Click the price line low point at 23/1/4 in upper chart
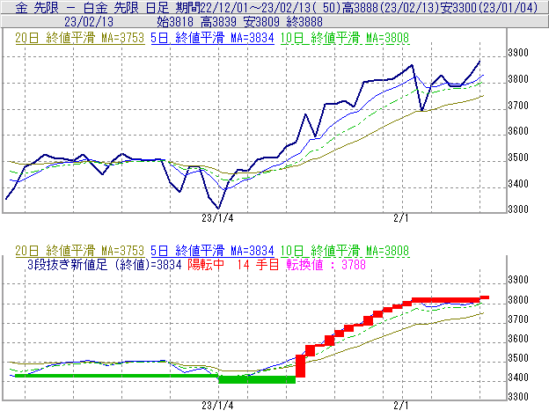 218,209
